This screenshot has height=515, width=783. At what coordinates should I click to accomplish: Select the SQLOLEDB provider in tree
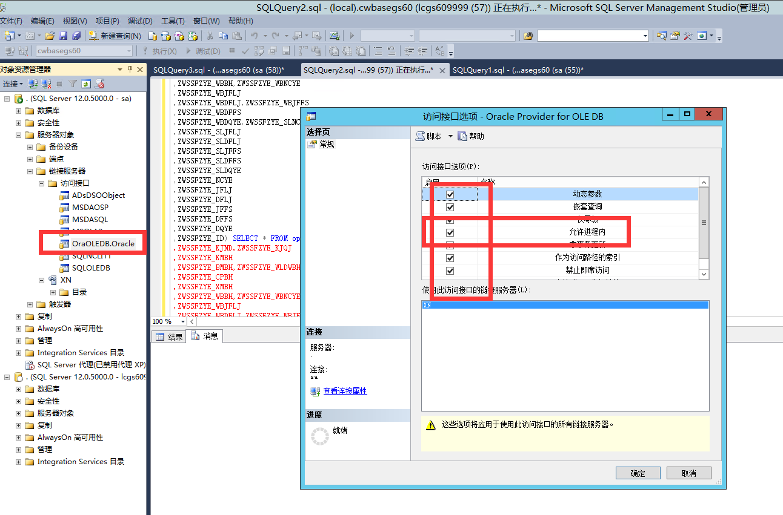point(91,268)
